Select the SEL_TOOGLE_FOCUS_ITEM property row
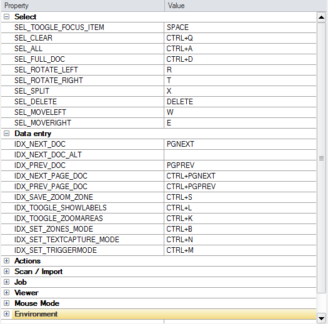This screenshot has height=324, width=328. tap(159, 27)
